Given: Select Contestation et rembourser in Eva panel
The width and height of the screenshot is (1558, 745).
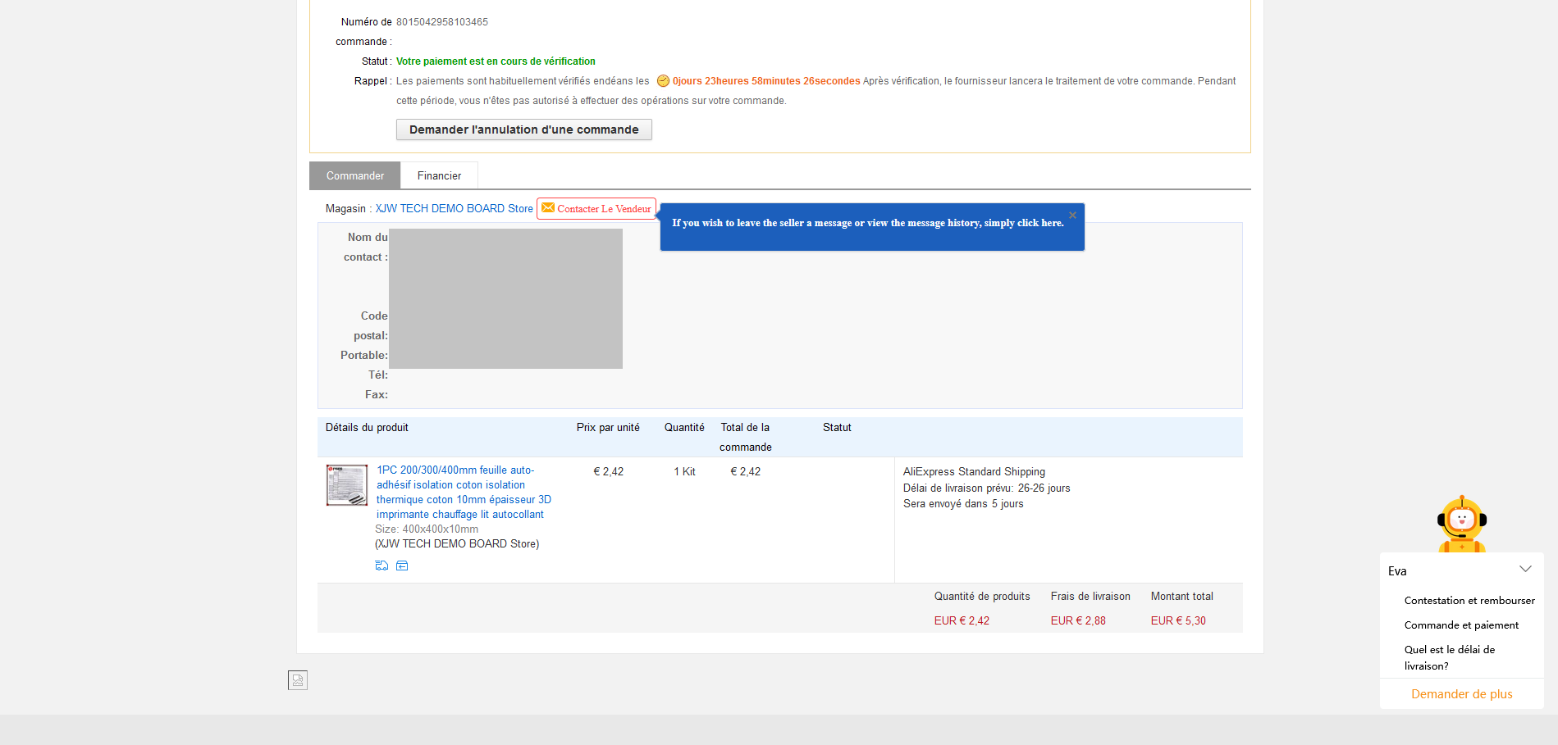Looking at the screenshot, I should [1469, 601].
